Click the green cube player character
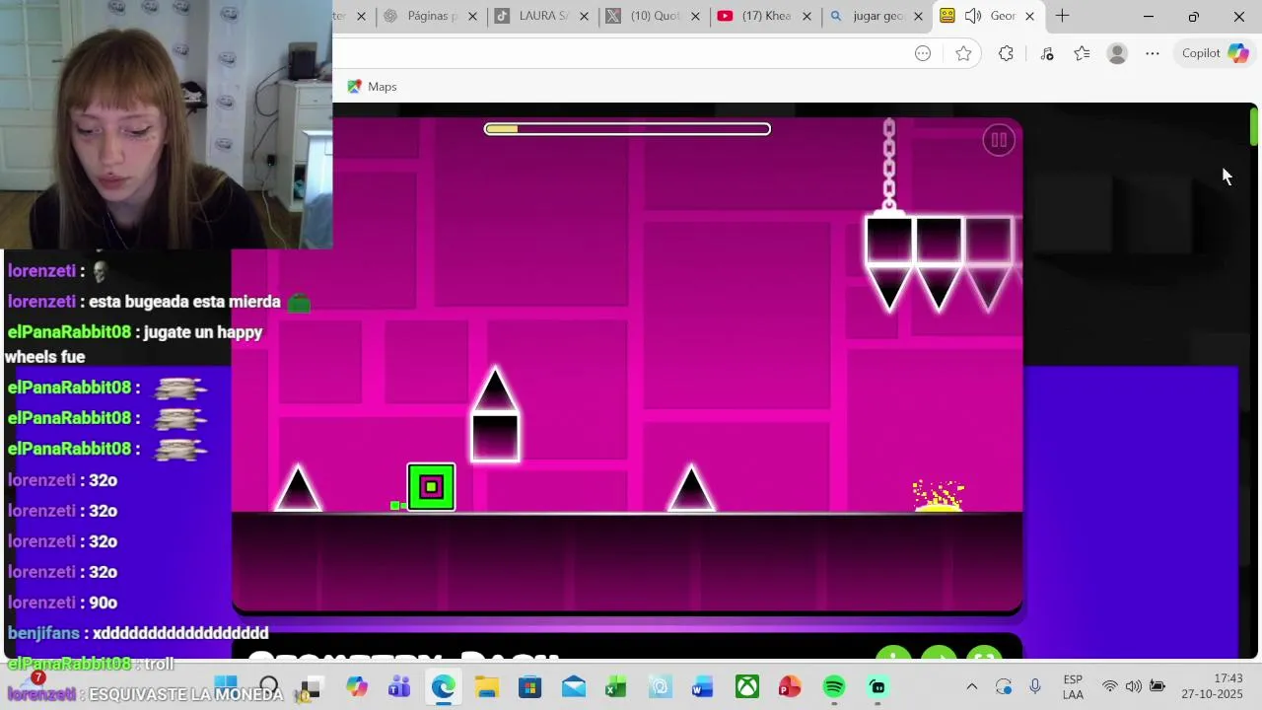 [x=431, y=487]
